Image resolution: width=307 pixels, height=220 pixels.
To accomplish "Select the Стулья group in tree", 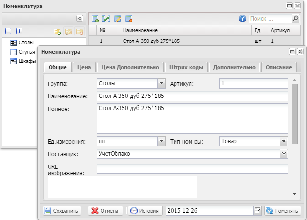I will click(27, 52).
